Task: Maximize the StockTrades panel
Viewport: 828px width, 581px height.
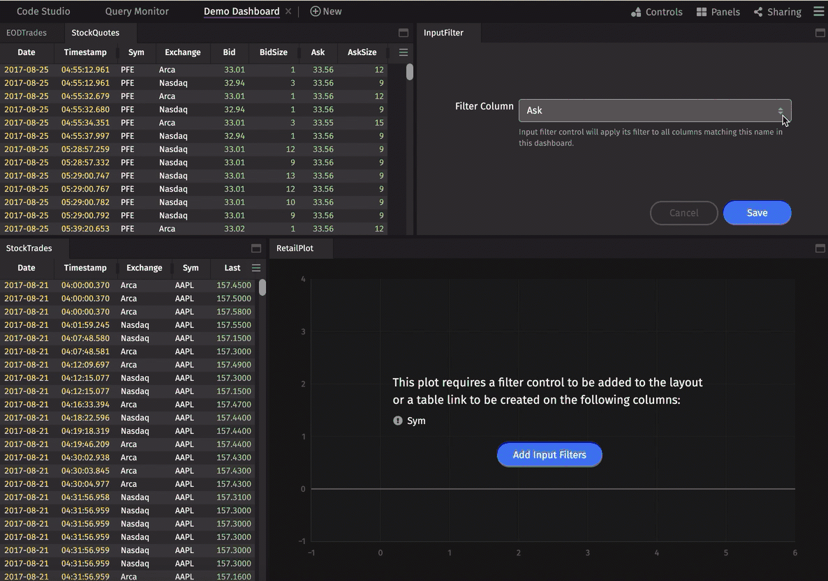Action: [x=256, y=248]
